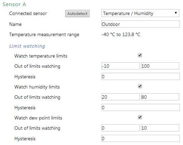Click the dew point Hysteresis input field
The width and height of the screenshot is (183, 145).
pyautogui.click(x=141, y=139)
